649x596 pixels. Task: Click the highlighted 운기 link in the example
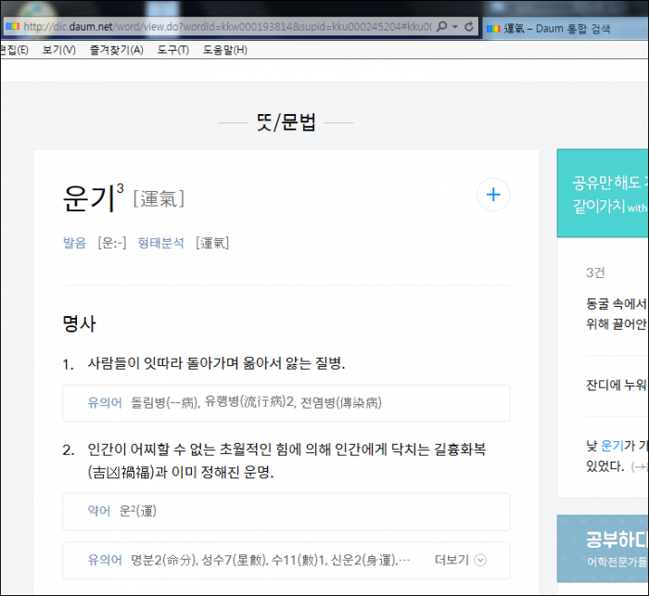coord(612,445)
